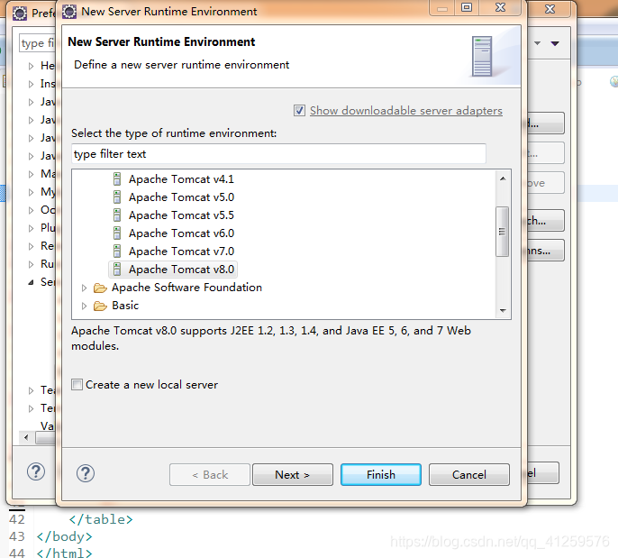Click the disabled Back button

pos(210,474)
